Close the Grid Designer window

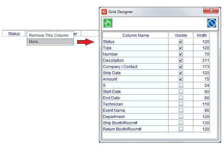211,11
